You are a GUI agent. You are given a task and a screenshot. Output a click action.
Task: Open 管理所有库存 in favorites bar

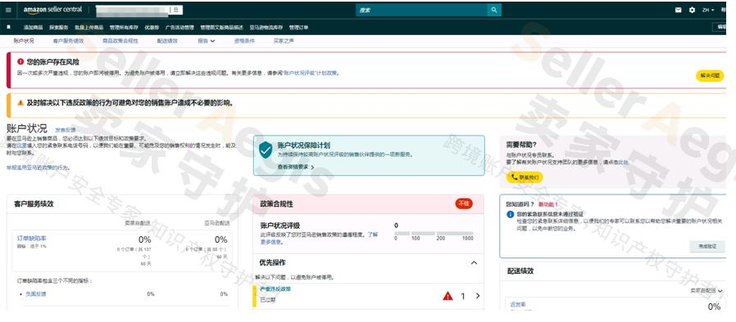[124, 28]
